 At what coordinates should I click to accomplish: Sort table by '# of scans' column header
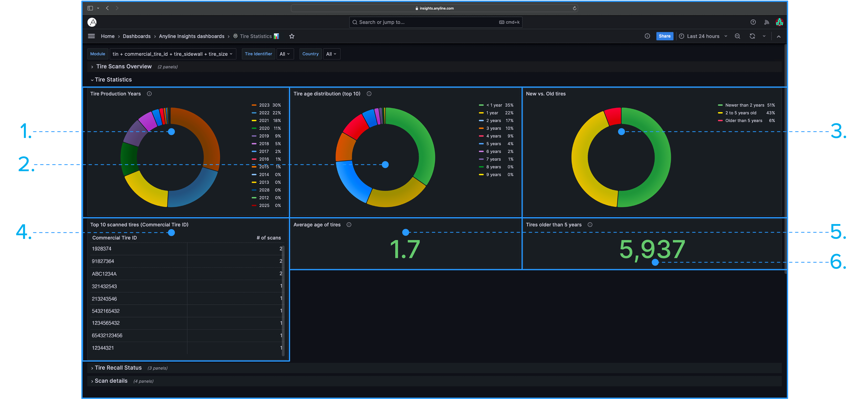pos(268,237)
